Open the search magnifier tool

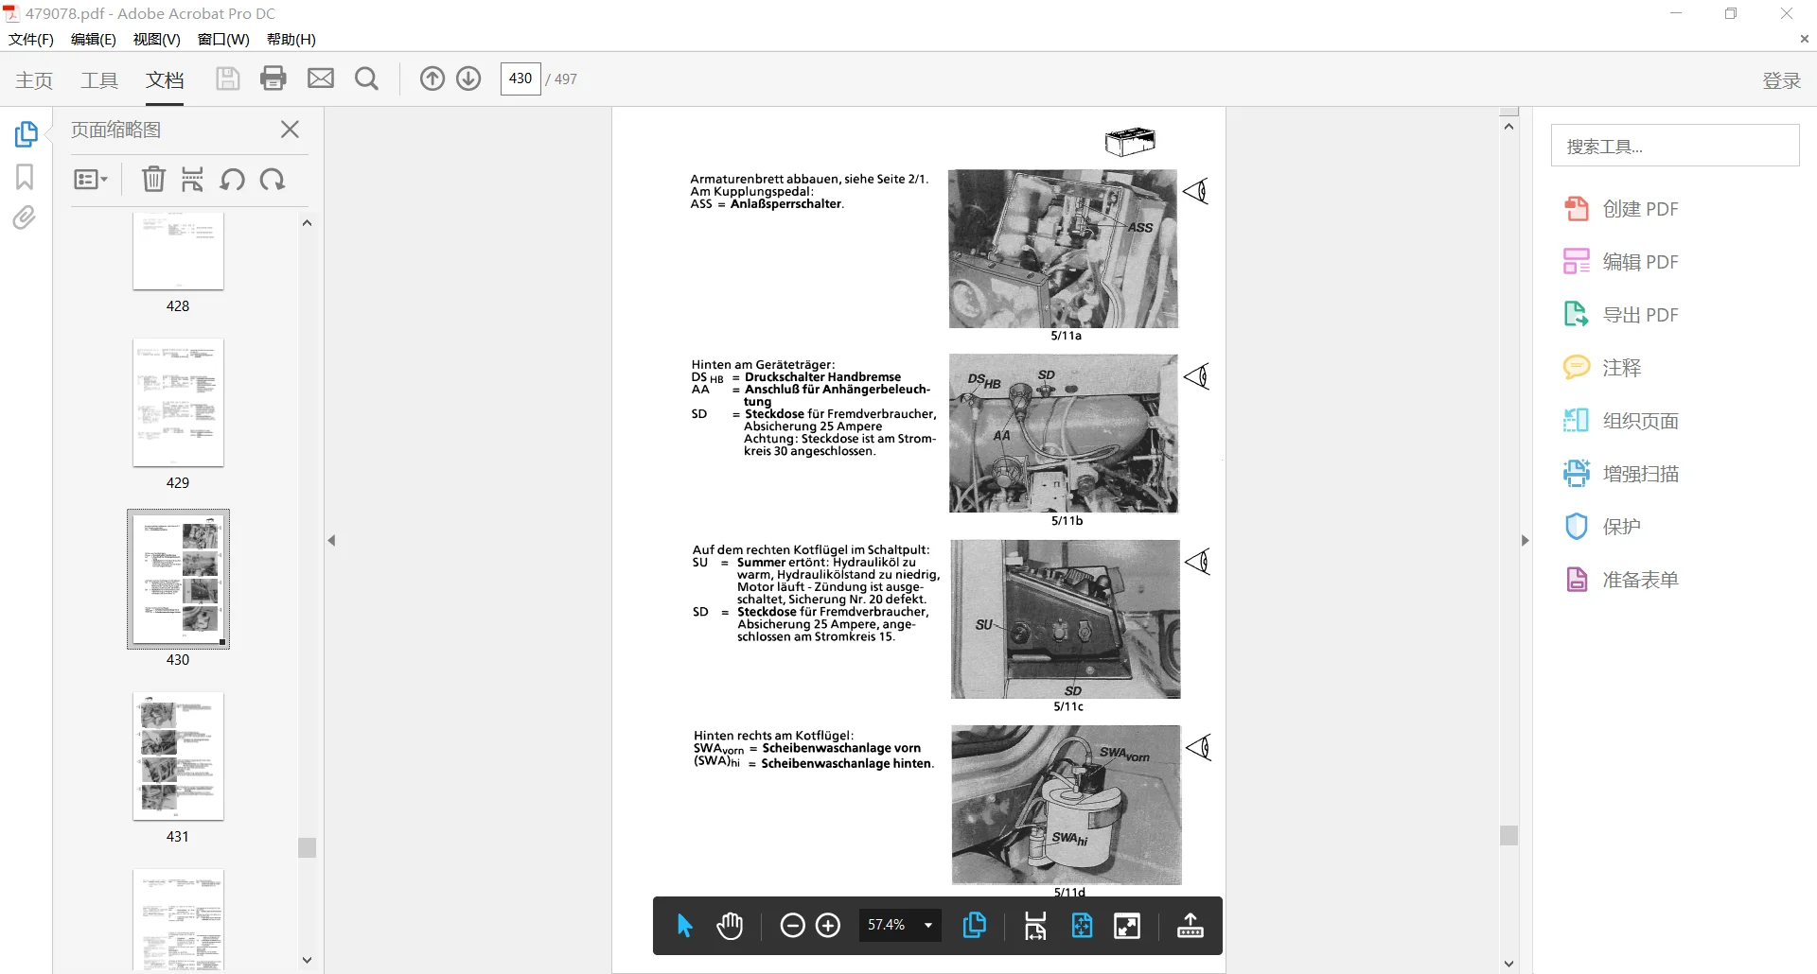click(366, 78)
